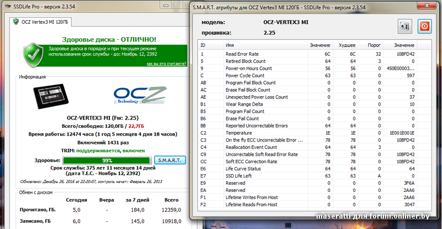Sort by the Худшее column header

pos(346,45)
